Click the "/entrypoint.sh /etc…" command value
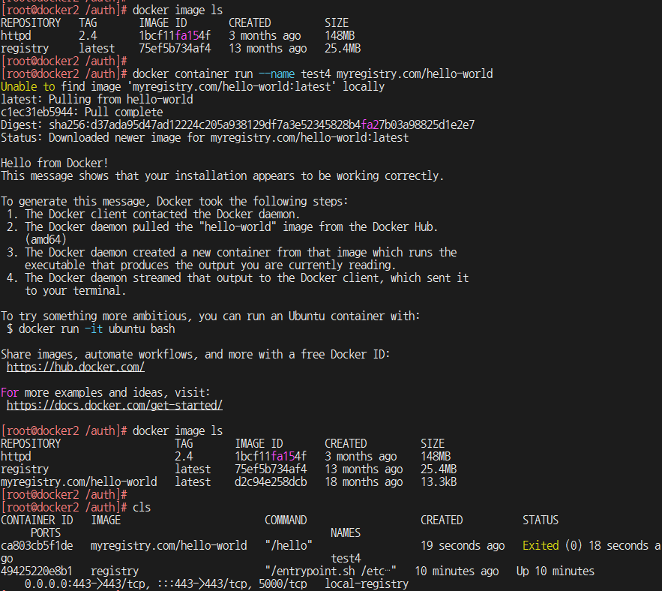662x591 pixels. (x=331, y=571)
